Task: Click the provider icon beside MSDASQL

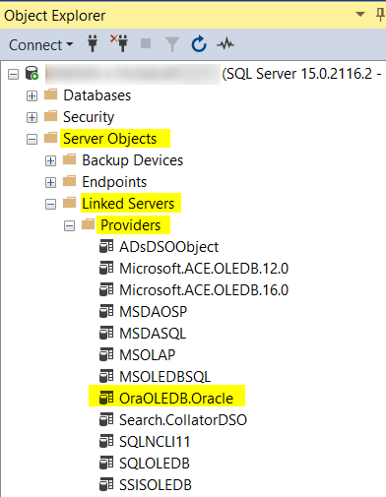Action: (x=106, y=333)
